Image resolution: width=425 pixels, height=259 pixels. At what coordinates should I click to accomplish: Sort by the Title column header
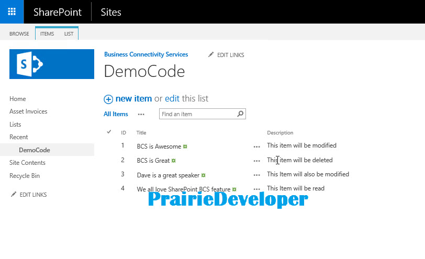pyautogui.click(x=141, y=132)
